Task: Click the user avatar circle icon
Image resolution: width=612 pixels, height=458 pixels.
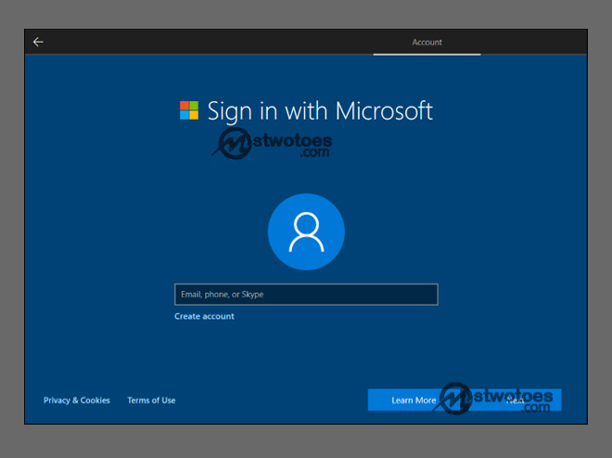Action: point(306,232)
